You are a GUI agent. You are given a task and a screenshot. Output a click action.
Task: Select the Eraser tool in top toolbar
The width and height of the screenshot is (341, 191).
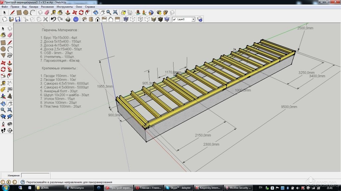point(47,13)
